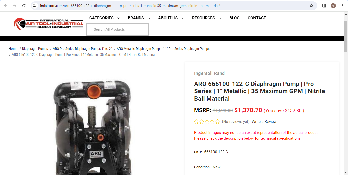
Task: Click the No reviews yet text
Action: (236, 122)
